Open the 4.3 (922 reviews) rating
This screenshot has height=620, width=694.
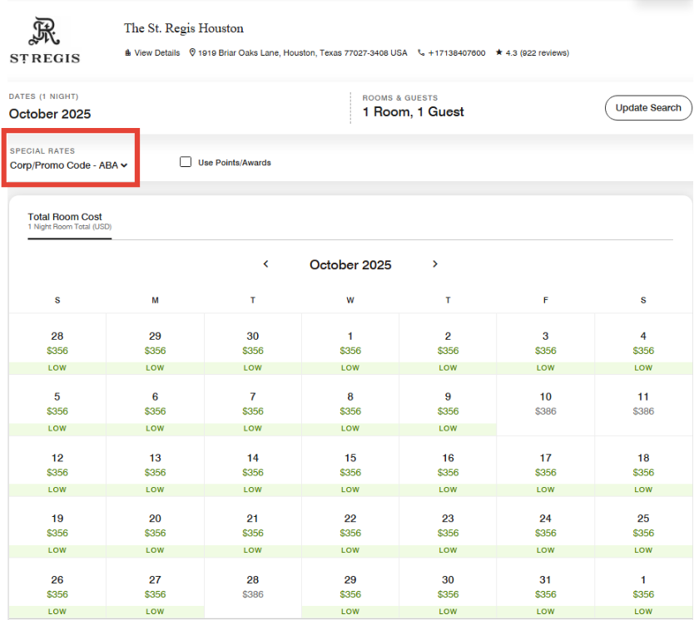tap(533, 52)
